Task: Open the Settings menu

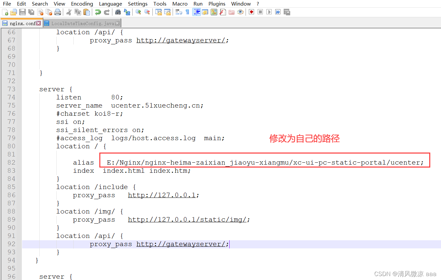Action: [137, 4]
